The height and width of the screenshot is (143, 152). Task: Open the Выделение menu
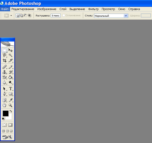pos(77,9)
